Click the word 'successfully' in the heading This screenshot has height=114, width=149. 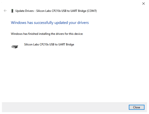(44, 23)
